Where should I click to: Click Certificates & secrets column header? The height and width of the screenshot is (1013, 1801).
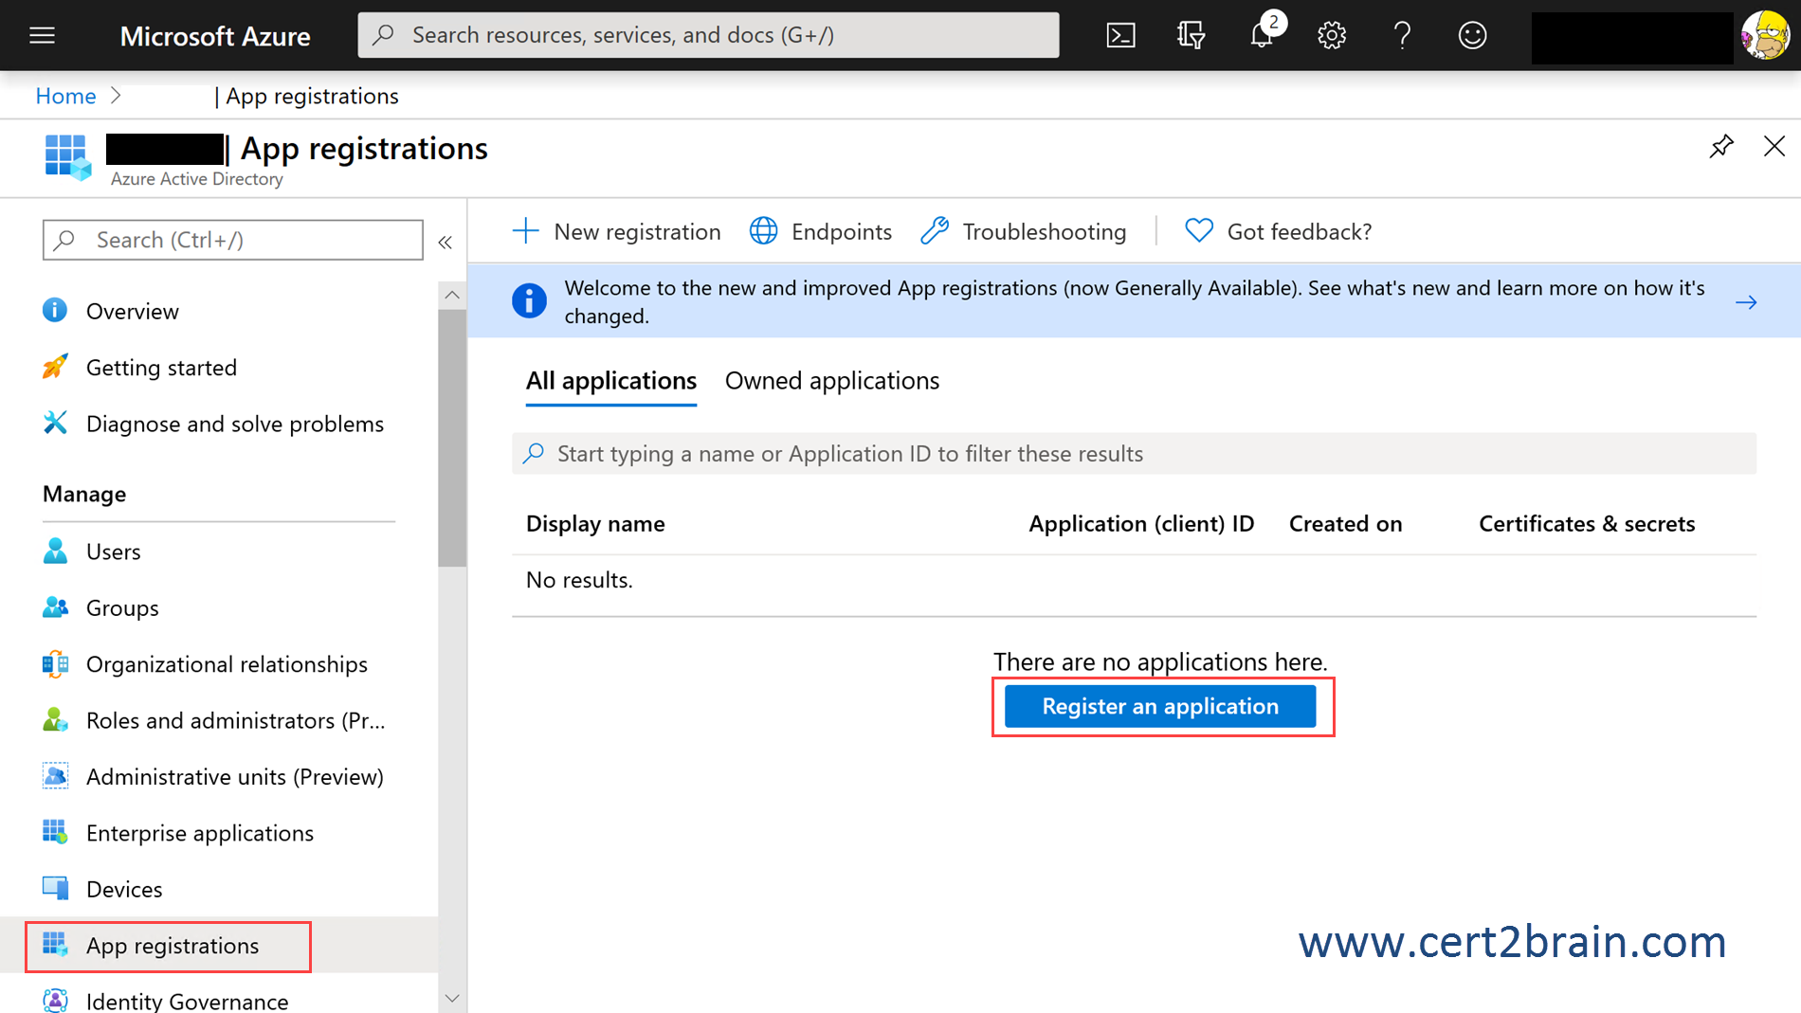(x=1587, y=524)
